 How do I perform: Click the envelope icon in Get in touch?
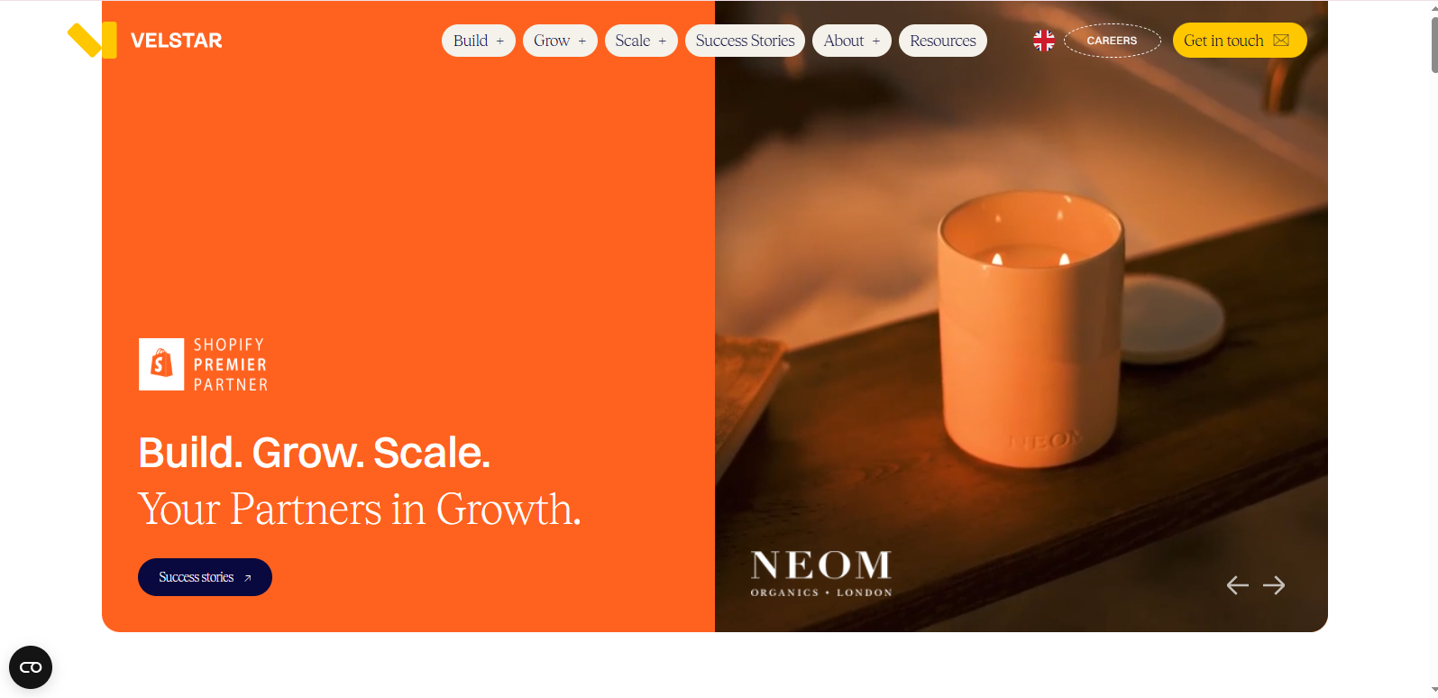[1281, 41]
